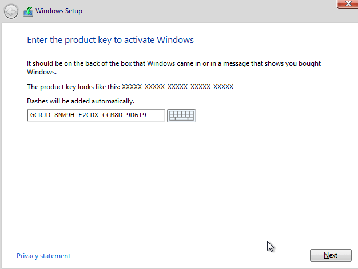
Task: Click the Windows Setup disc icon
Action: point(27,11)
